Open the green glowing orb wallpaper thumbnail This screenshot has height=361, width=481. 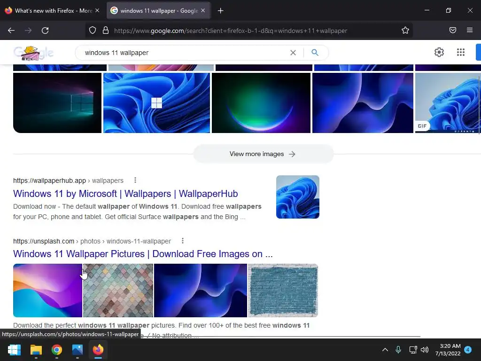[x=261, y=103]
